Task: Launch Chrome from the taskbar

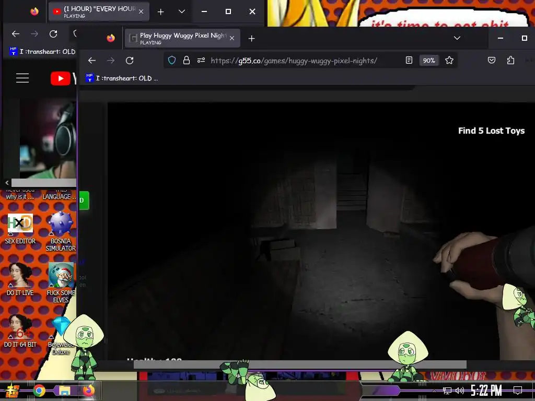Action: tap(39, 391)
